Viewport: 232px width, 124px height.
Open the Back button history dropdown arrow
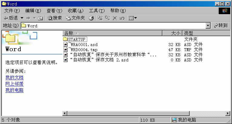tap(22, 18)
